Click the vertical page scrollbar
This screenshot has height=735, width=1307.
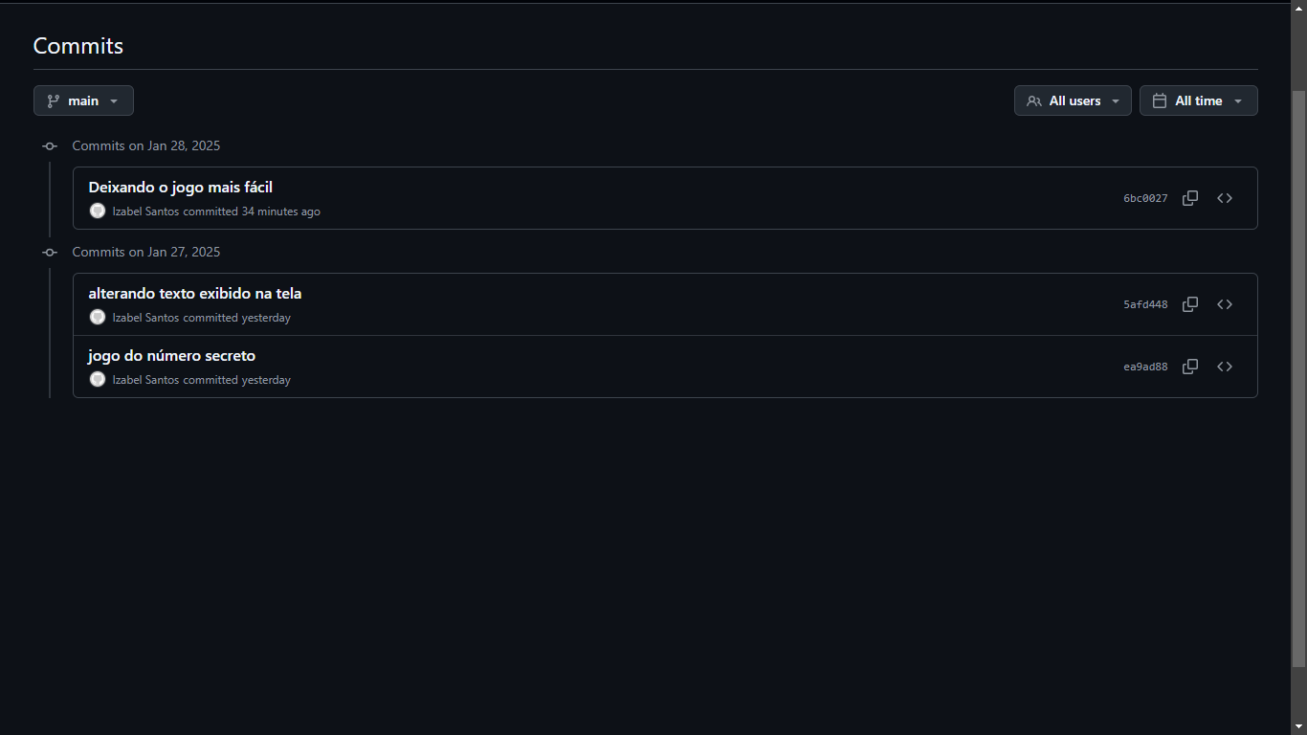pos(1298,378)
